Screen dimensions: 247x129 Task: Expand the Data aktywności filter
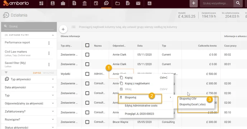pyautogui.click(x=53, y=87)
